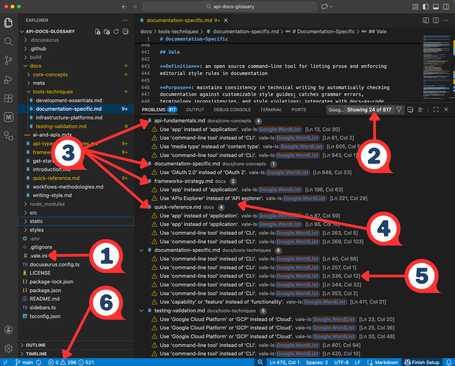Collapse all entries in the Problems panel
455x366 pixels.
click(x=410, y=110)
